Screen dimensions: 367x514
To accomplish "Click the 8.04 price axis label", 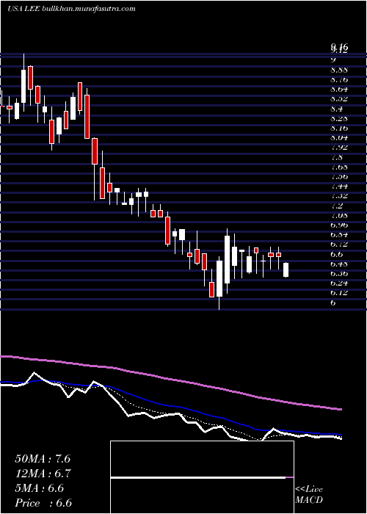I will [x=339, y=138].
